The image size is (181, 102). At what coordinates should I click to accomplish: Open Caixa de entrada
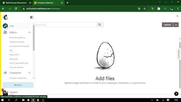[x=16, y=67]
